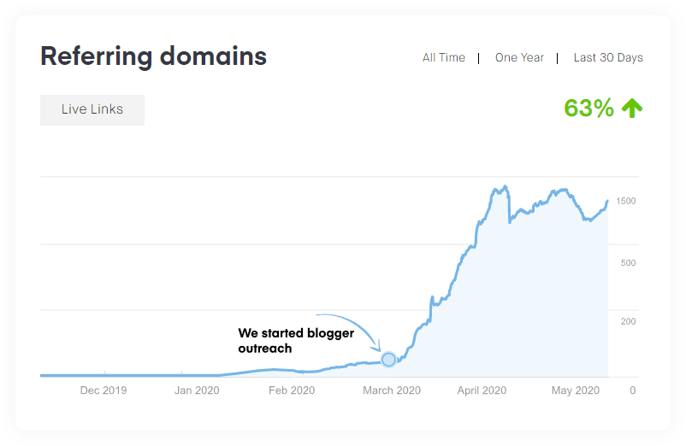The width and height of the screenshot is (686, 446).
Task: Click the Referring domains heading
Action: tap(154, 57)
